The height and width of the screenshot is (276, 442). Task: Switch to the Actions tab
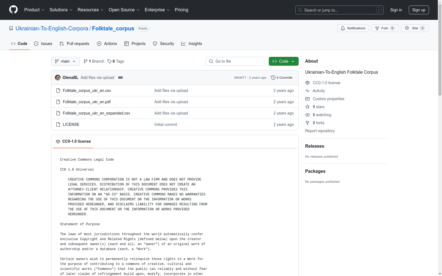107,44
